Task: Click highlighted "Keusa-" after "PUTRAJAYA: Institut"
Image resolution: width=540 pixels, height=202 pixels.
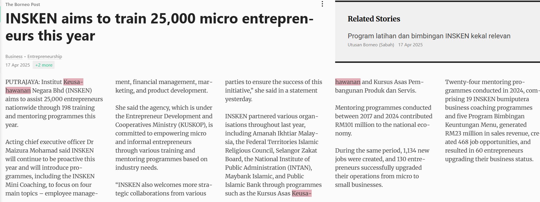Action: pos(73,82)
